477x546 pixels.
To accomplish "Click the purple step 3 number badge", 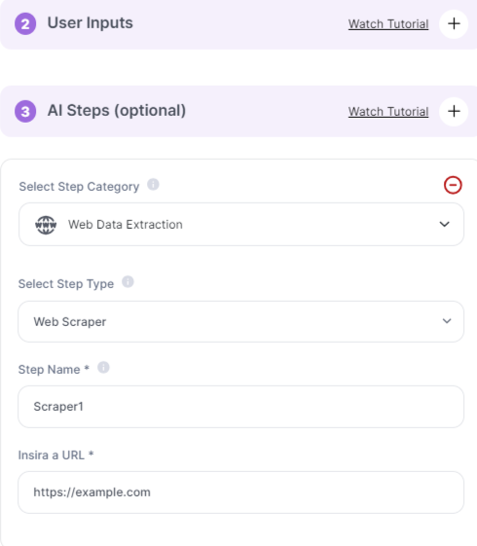I will pos(25,111).
